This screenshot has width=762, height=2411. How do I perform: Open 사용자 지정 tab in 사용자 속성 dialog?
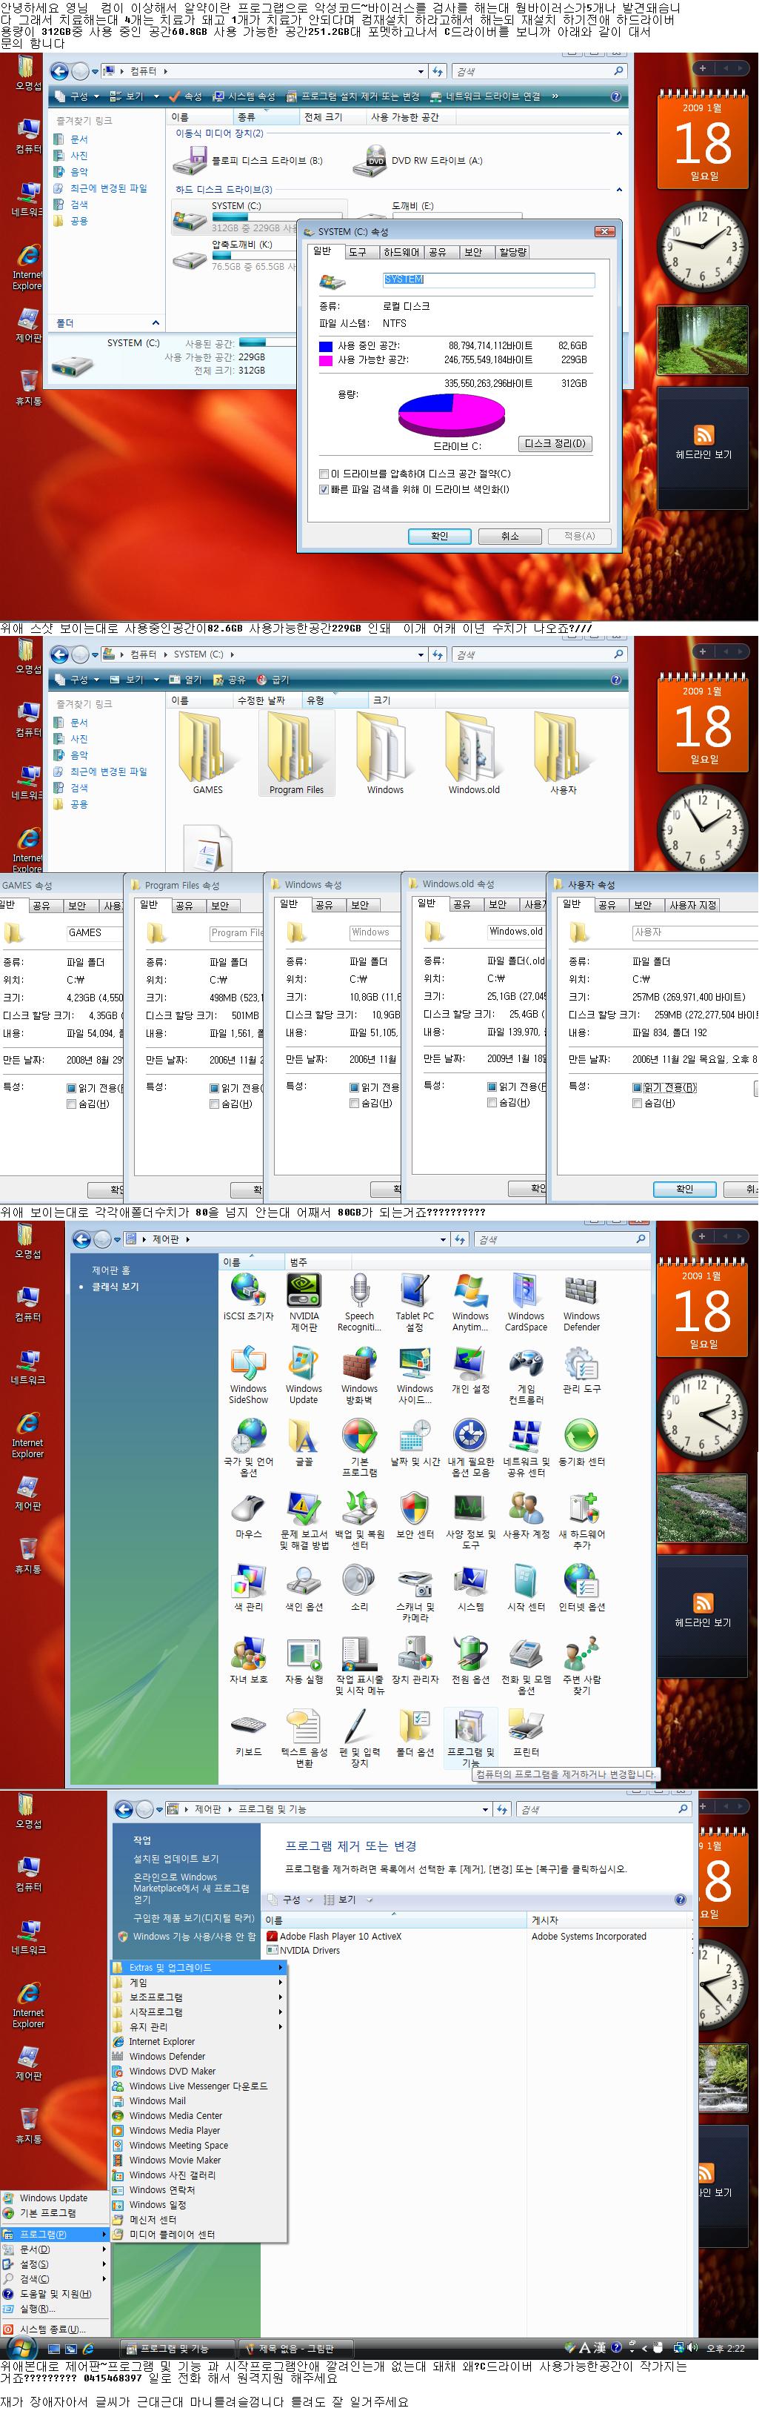693,906
